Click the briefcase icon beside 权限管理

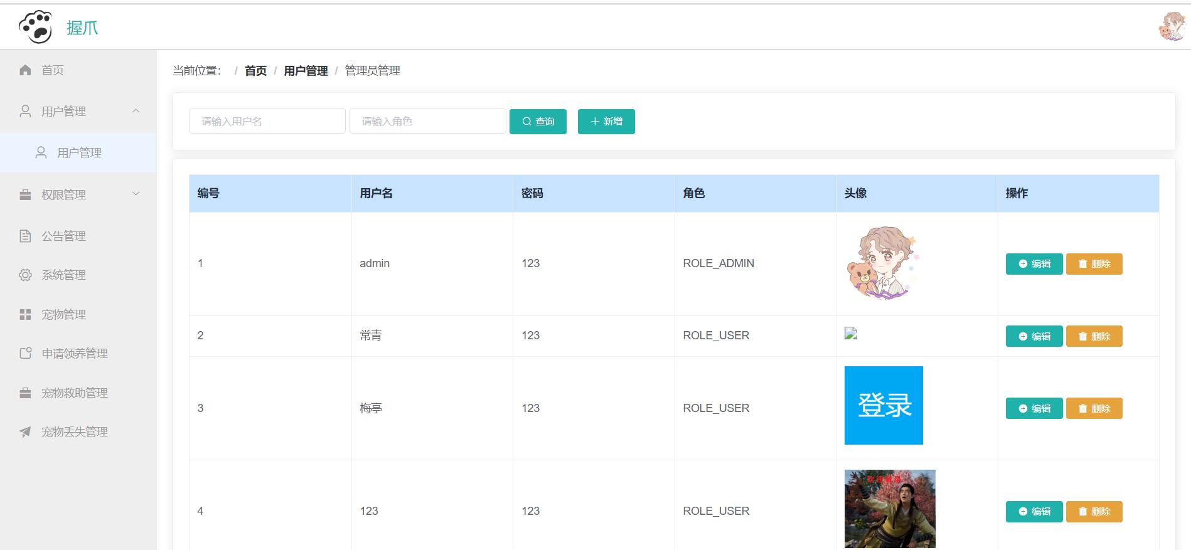point(25,194)
